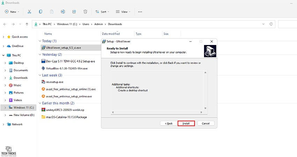The height and width of the screenshot is (157, 297).
Task: Collapse the Last week (3) group
Action: tap(40, 75)
